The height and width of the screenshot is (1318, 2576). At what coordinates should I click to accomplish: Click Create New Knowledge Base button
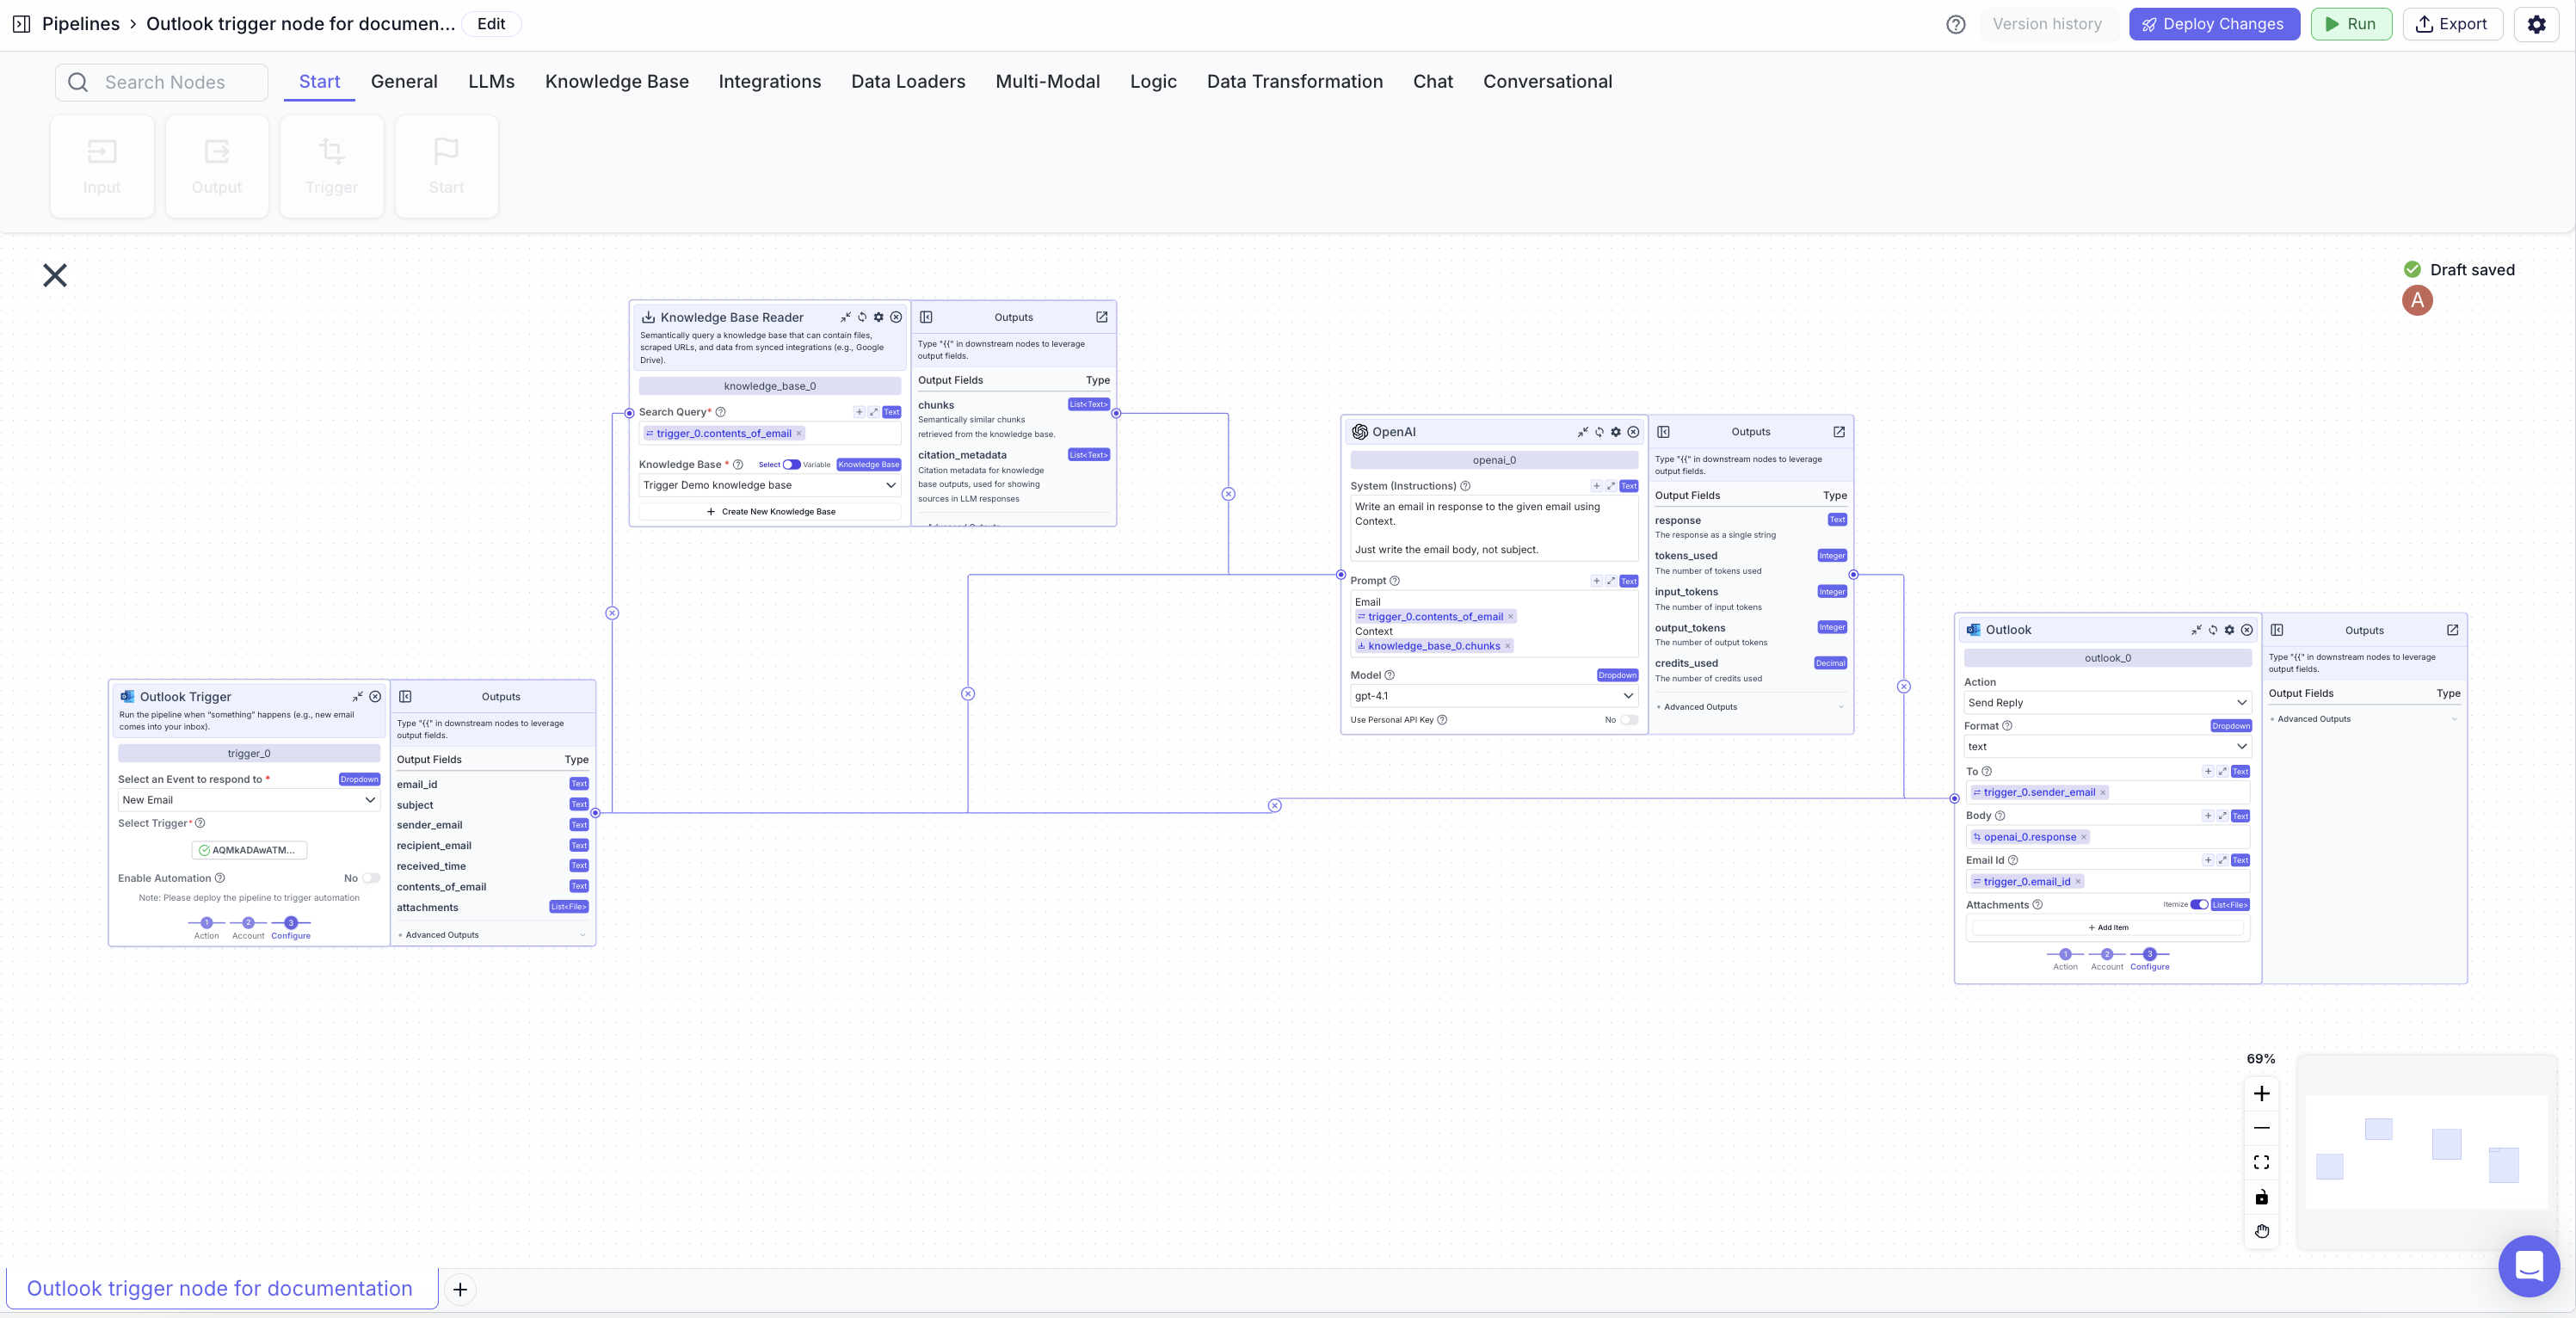point(770,511)
